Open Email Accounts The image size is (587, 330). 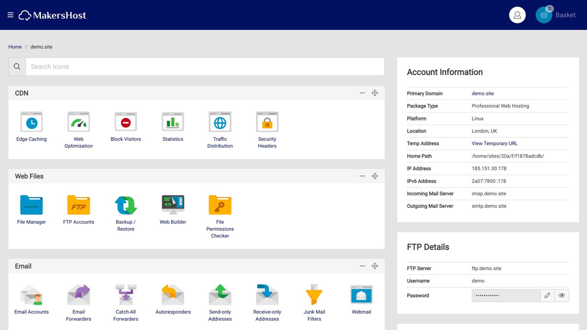(31, 295)
